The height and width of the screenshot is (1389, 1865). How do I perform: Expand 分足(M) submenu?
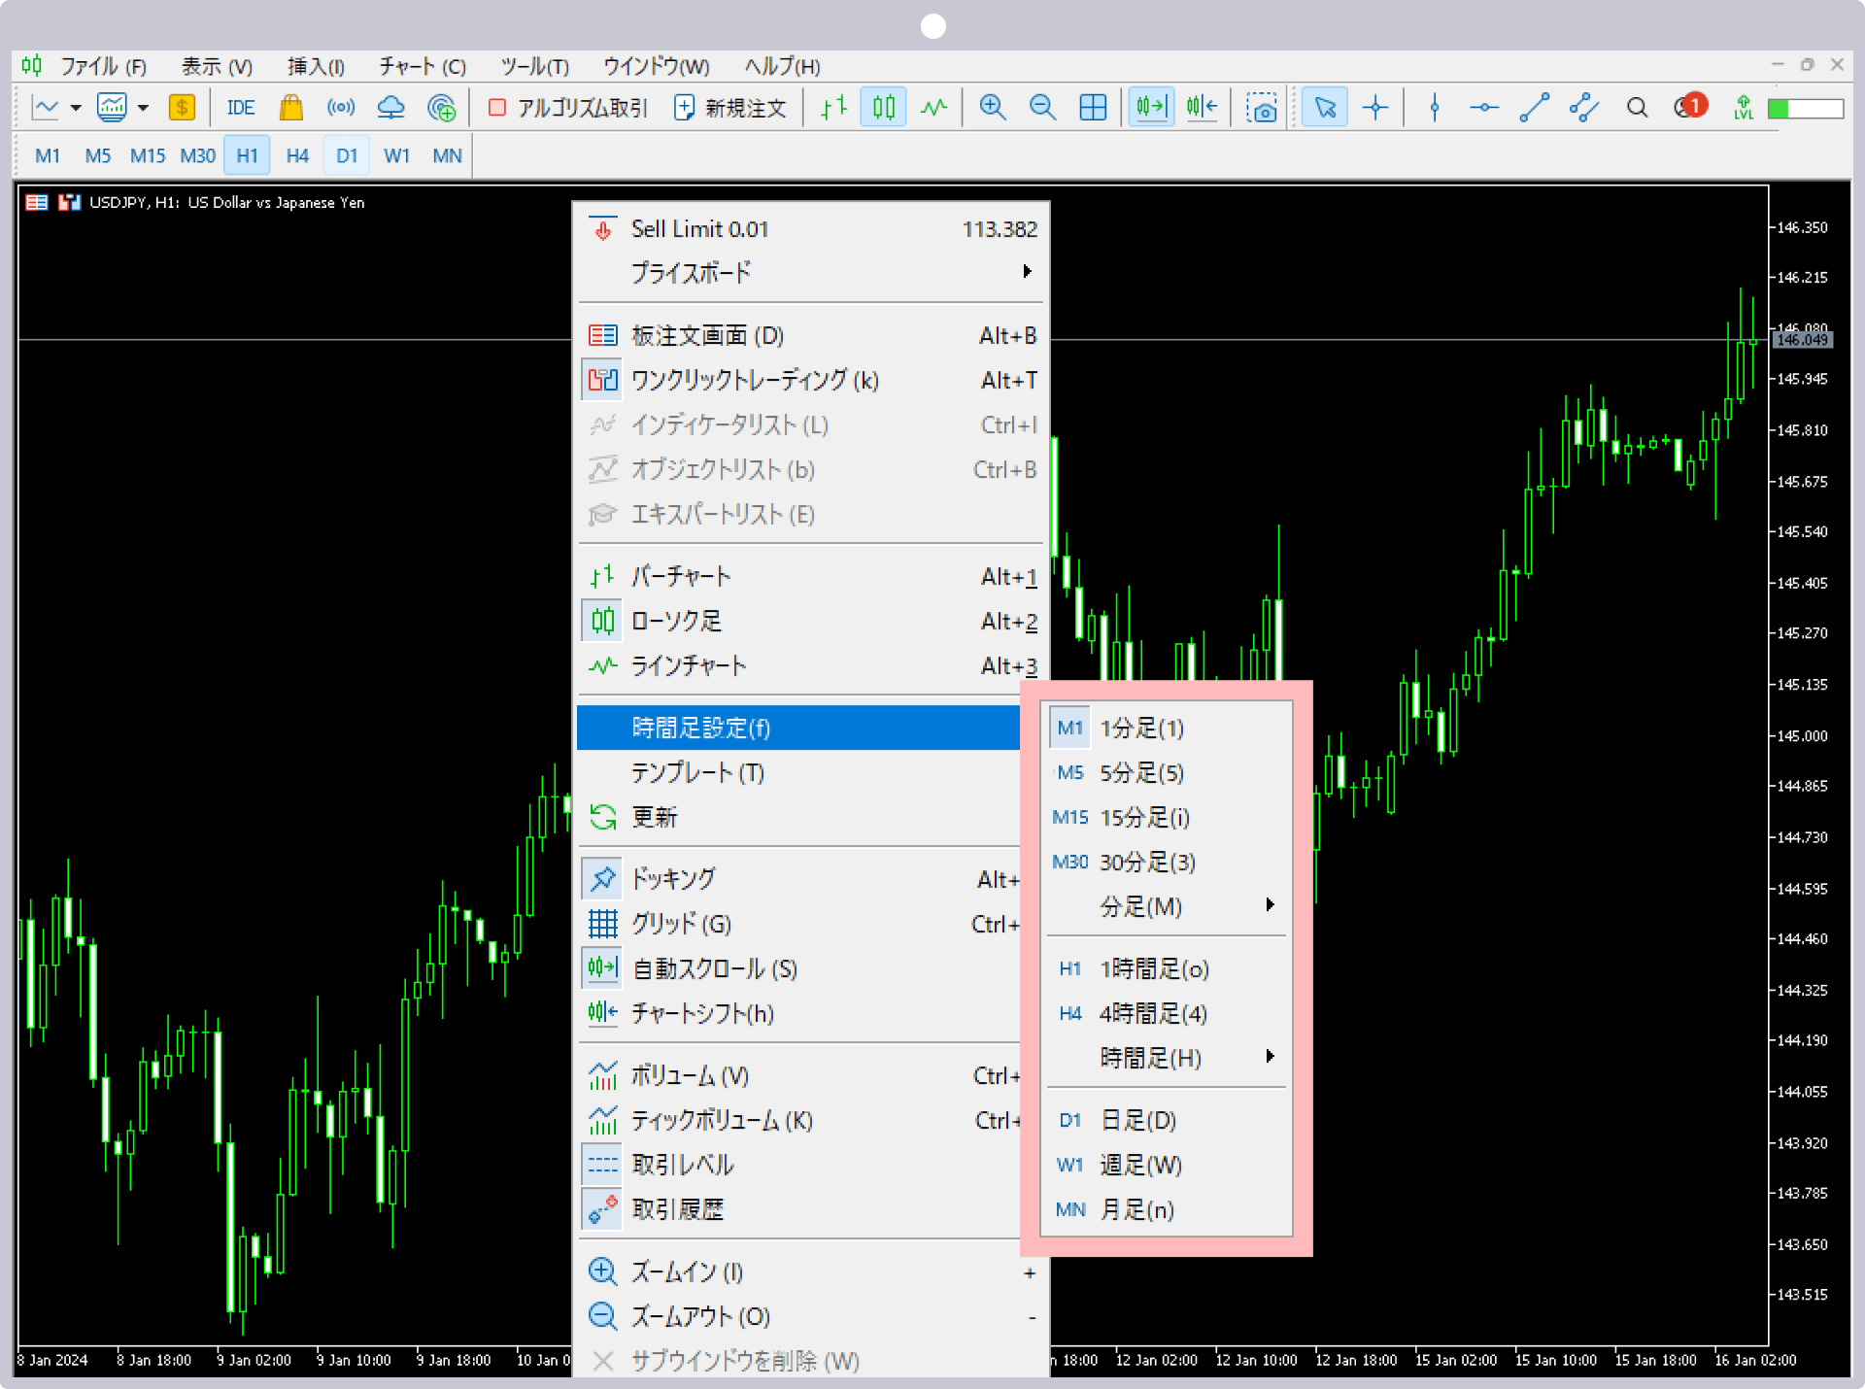click(1167, 907)
